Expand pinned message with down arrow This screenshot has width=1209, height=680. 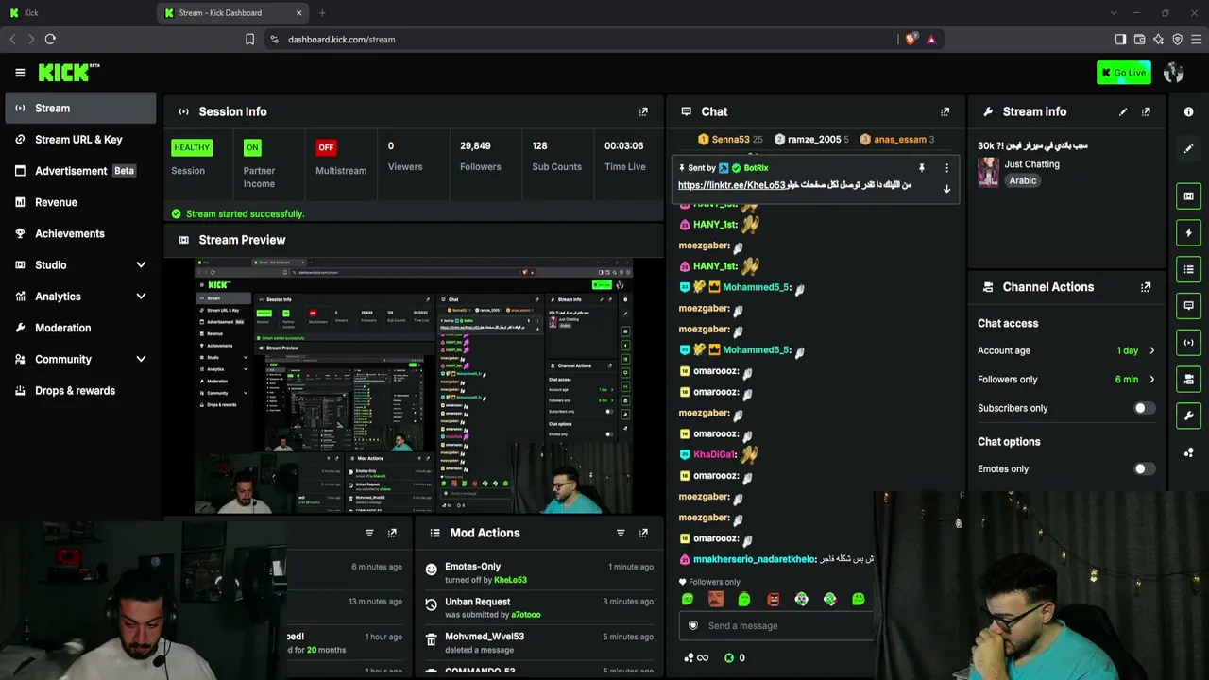pyautogui.click(x=946, y=189)
